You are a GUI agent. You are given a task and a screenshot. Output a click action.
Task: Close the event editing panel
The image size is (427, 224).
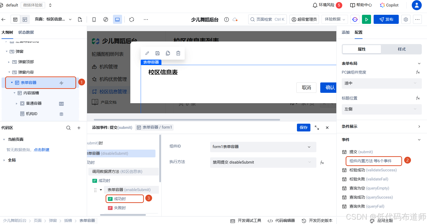327,128
